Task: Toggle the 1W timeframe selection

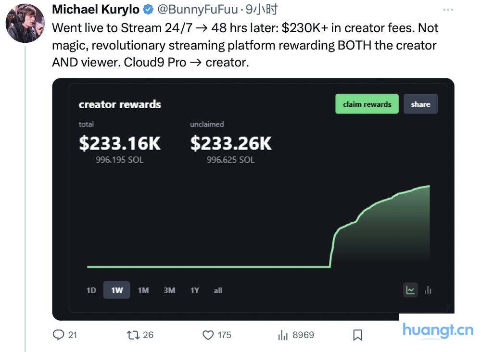Action: [x=116, y=290]
